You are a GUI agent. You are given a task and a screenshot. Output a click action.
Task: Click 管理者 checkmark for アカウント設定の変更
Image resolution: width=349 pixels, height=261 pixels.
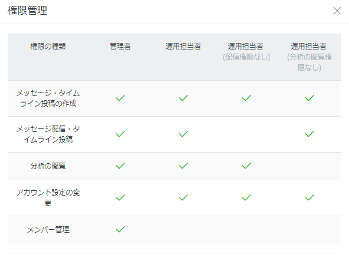click(x=120, y=197)
